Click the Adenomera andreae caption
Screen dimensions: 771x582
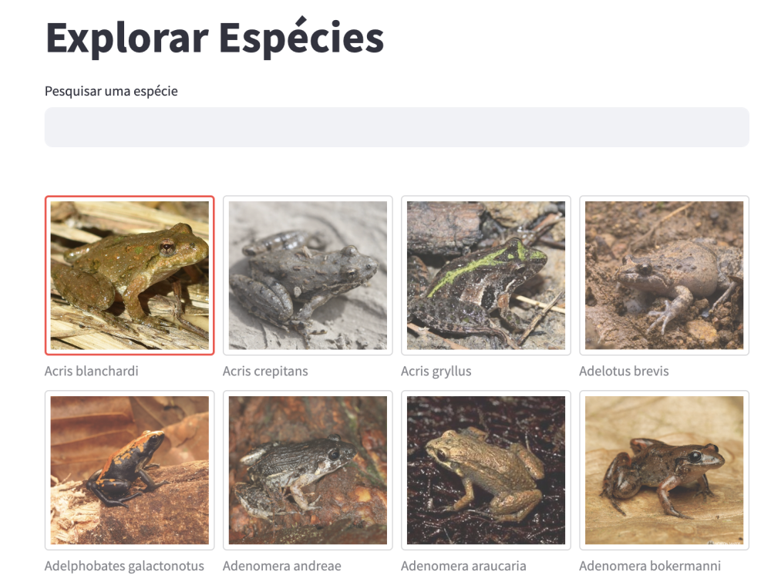[x=281, y=566]
